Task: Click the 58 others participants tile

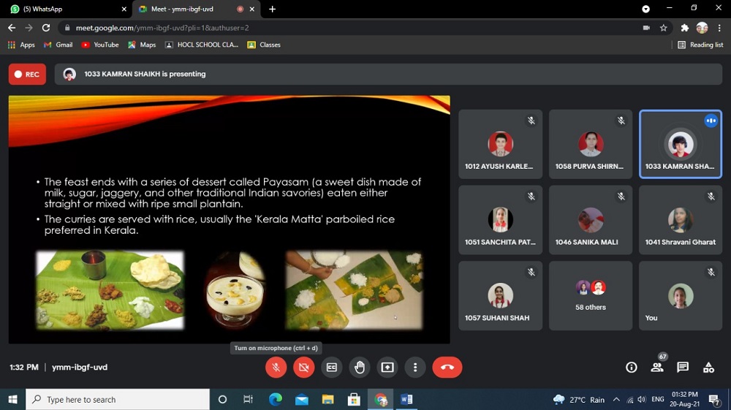Action: point(591,295)
